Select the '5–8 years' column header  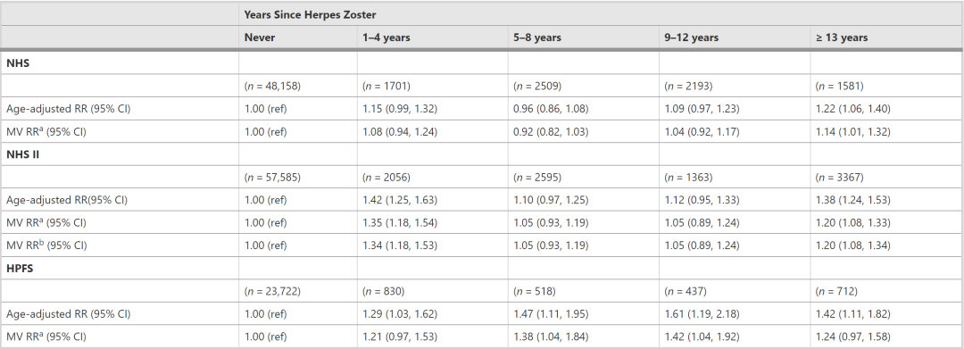coord(536,37)
